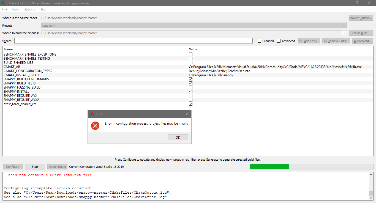Screen dimensions: 376x203
Task: Enable BUILD_SHARED_LIBS
Action: click(190, 62)
